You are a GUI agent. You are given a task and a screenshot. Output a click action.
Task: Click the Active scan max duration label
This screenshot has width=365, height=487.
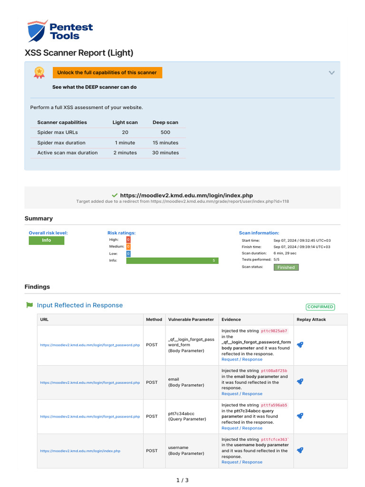click(x=67, y=153)
